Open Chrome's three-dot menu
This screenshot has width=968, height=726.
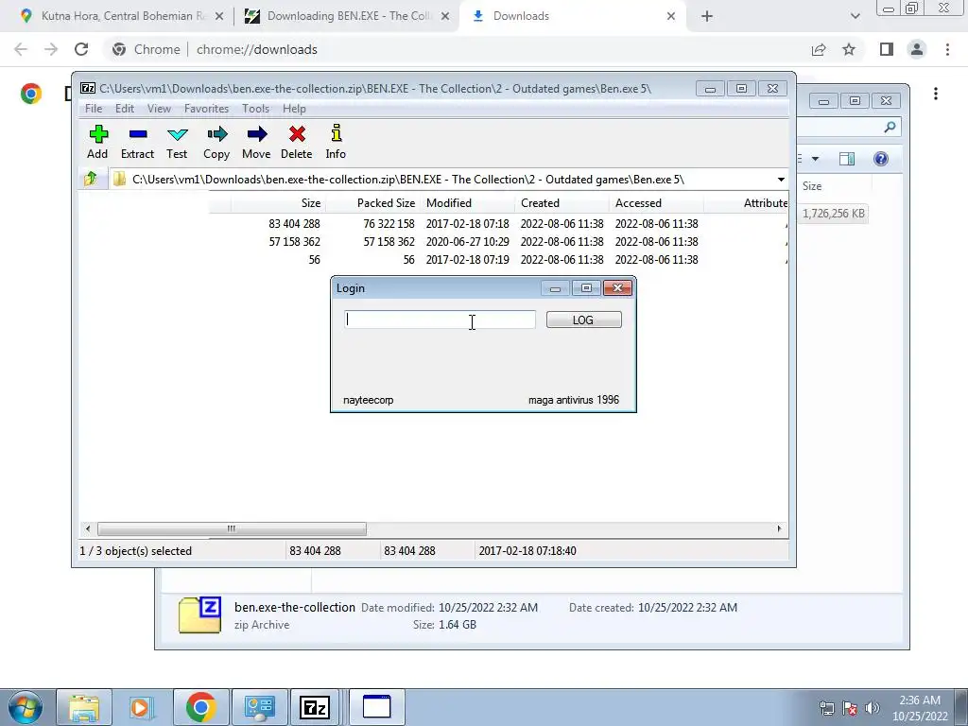click(947, 49)
